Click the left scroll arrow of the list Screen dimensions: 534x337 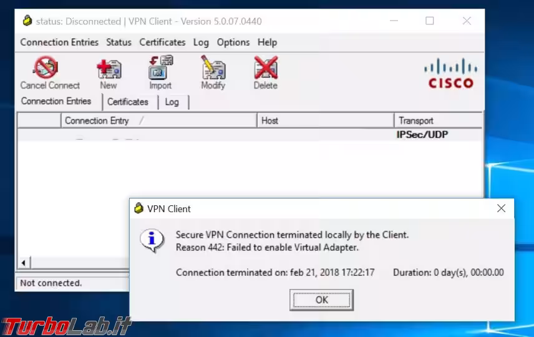coord(24,263)
